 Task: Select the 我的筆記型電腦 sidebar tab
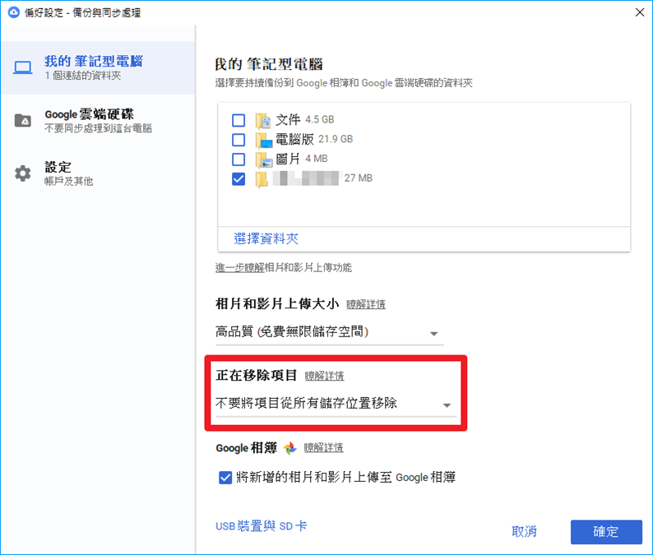pos(99,67)
